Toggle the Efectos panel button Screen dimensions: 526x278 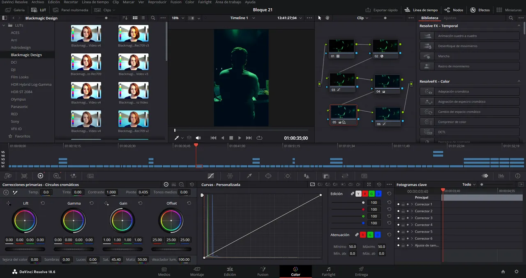click(480, 10)
